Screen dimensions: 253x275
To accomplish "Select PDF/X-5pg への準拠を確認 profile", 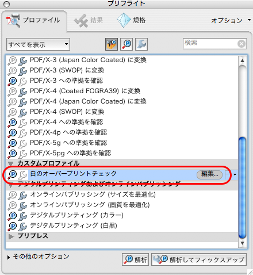I will [x=122, y=153].
